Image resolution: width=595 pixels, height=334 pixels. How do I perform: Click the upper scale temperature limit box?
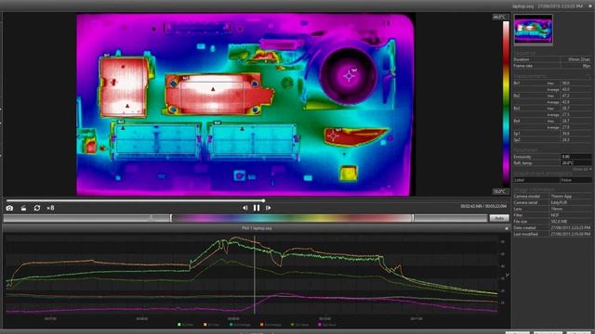pos(500,17)
